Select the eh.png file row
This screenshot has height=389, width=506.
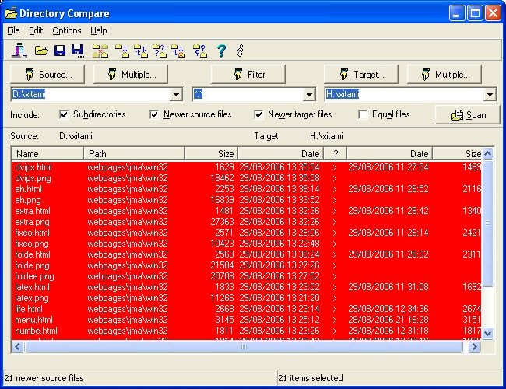247,200
